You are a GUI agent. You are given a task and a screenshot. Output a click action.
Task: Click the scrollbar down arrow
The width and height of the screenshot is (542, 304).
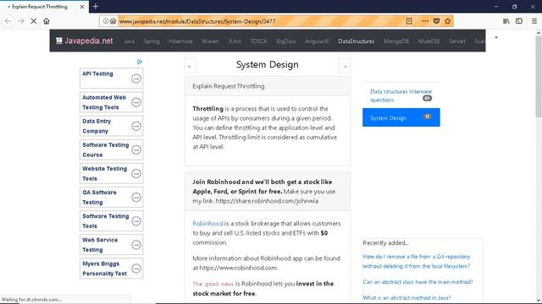pos(539,301)
